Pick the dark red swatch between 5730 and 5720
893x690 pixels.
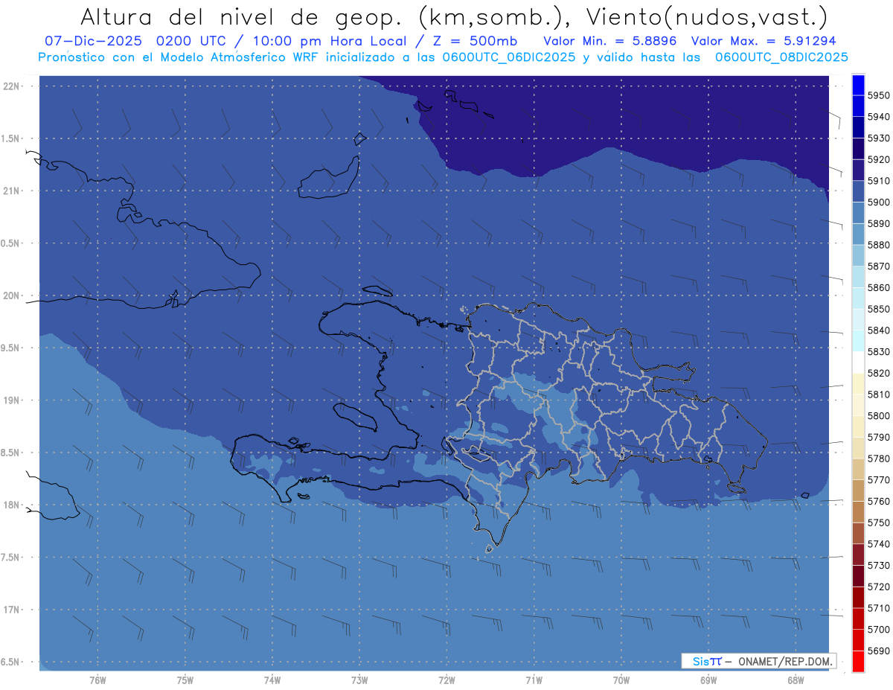[858, 576]
